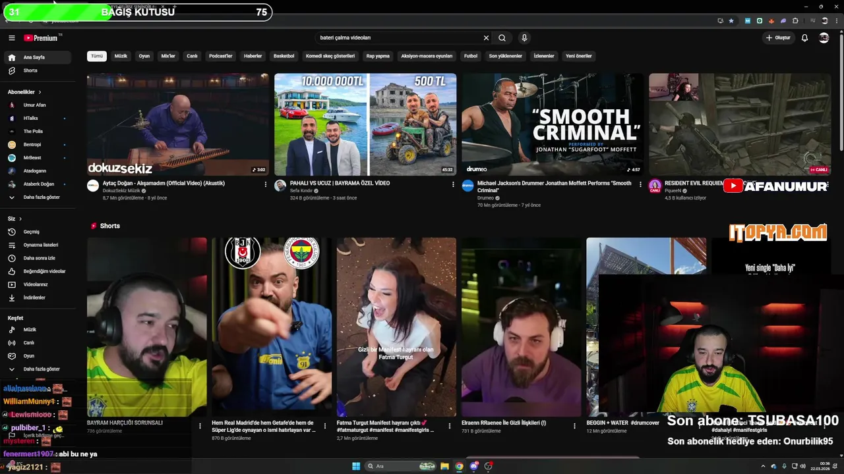Run the search with the magnifier button
Image resolution: width=844 pixels, height=474 pixels.
[502, 38]
